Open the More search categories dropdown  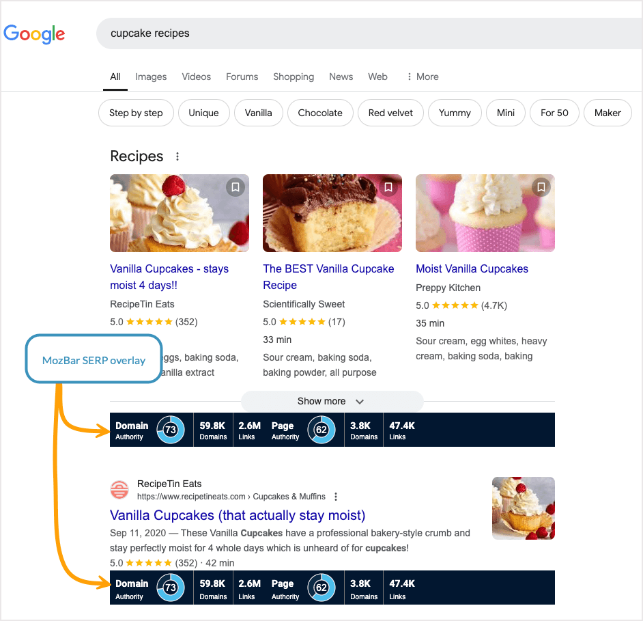(422, 77)
